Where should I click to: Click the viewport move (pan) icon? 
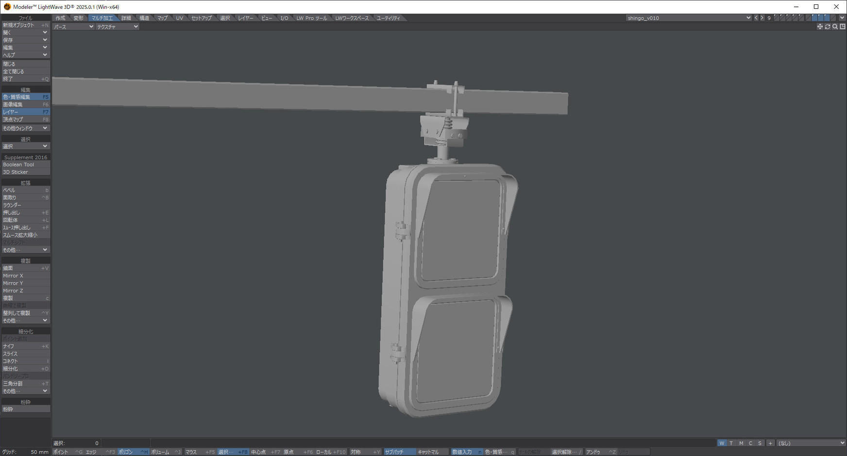point(820,27)
